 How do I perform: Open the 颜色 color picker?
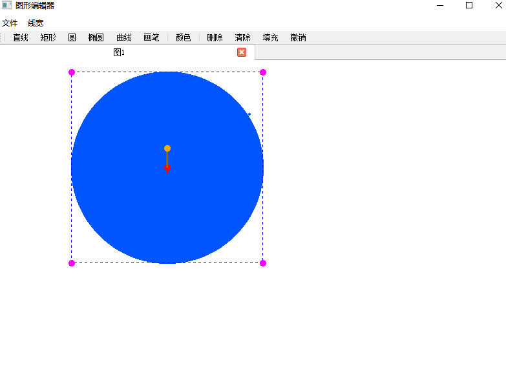point(184,37)
